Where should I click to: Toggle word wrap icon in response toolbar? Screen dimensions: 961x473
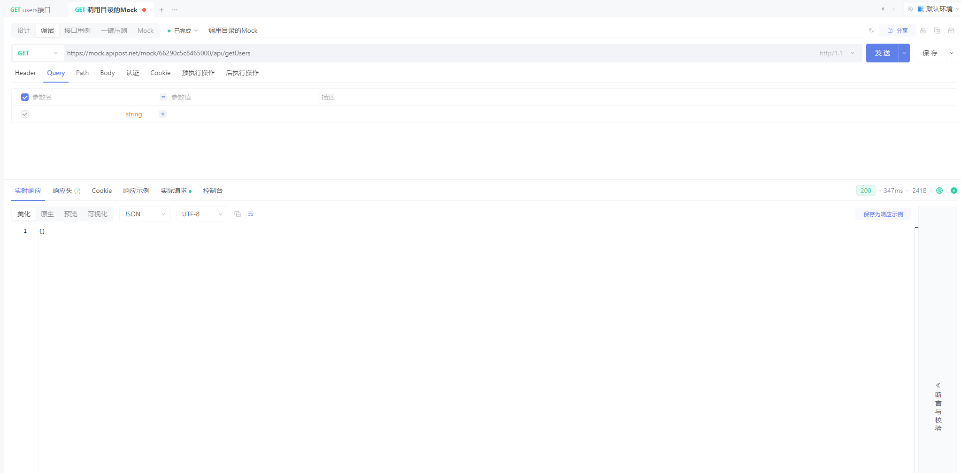(x=251, y=214)
